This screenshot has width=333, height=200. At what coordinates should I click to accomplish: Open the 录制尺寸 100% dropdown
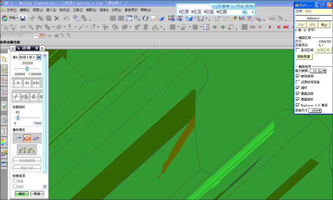(315, 111)
